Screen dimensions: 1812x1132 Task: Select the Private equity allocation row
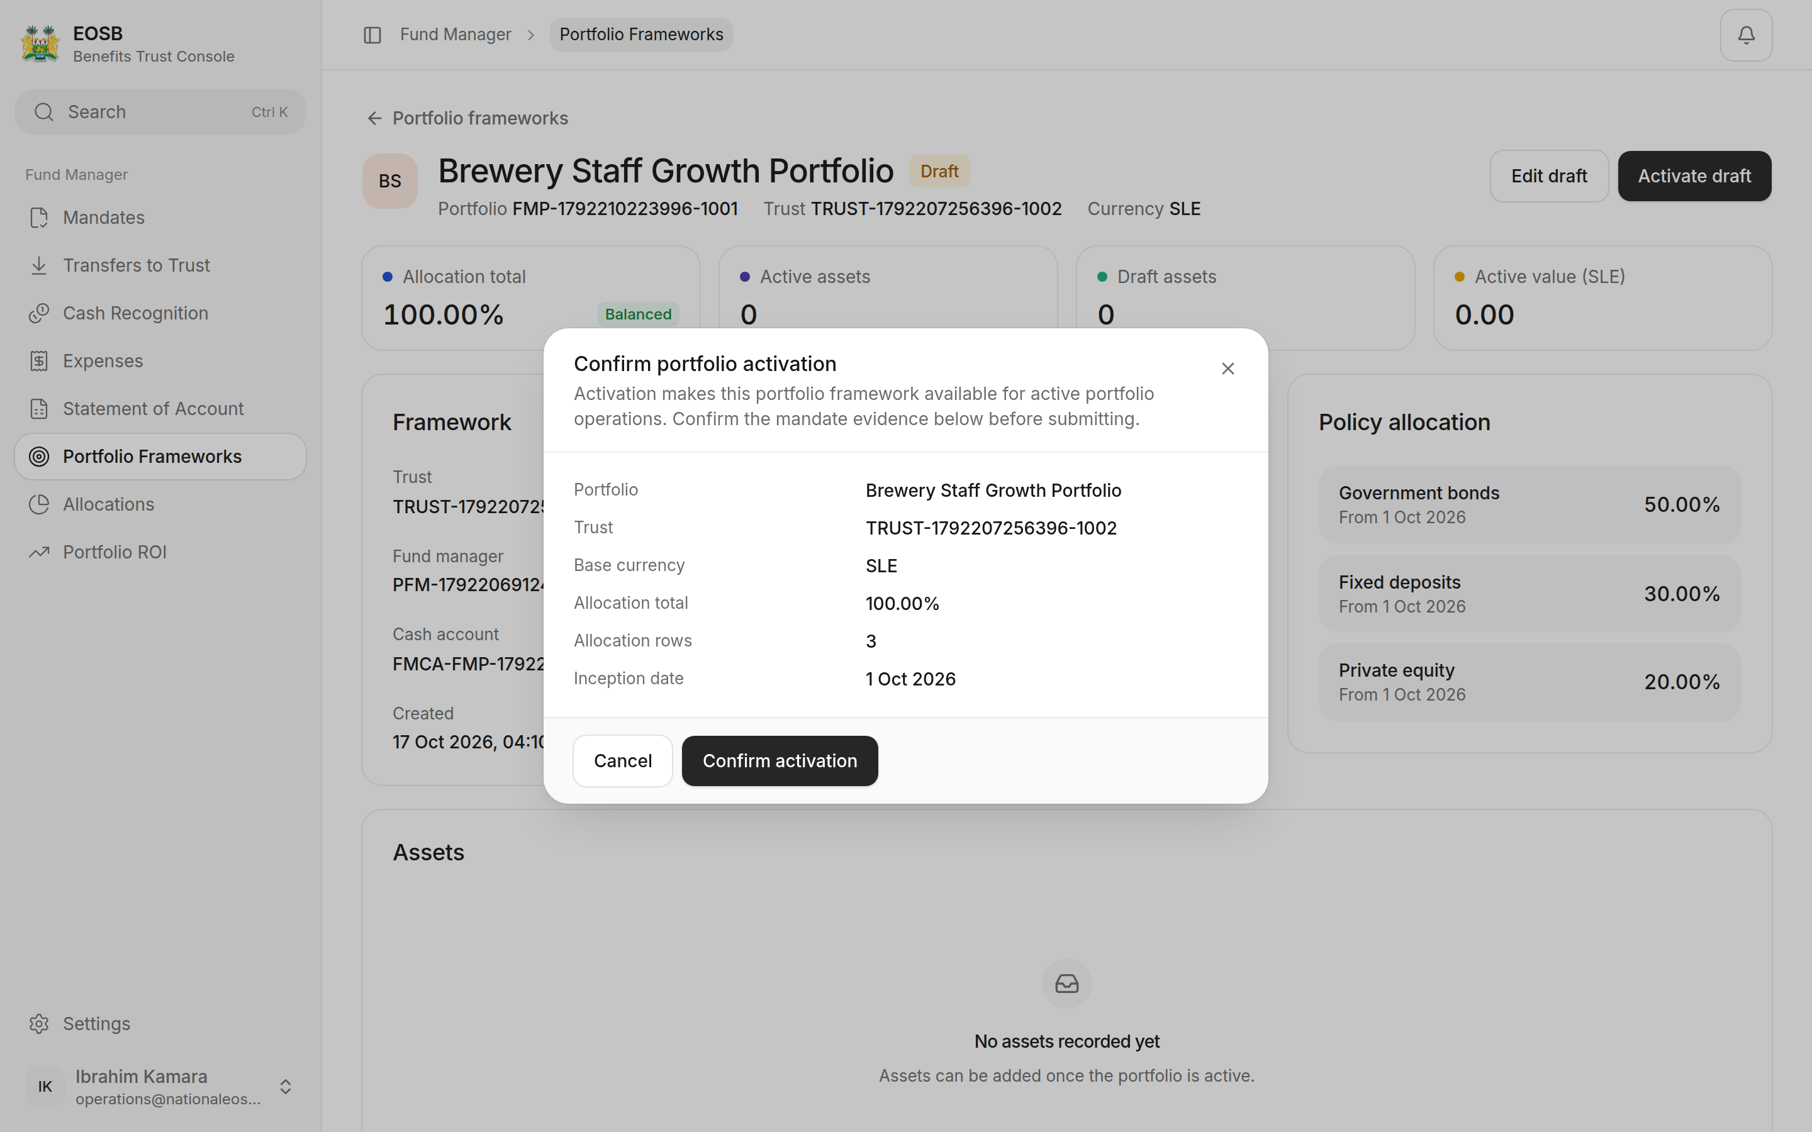coord(1529,682)
